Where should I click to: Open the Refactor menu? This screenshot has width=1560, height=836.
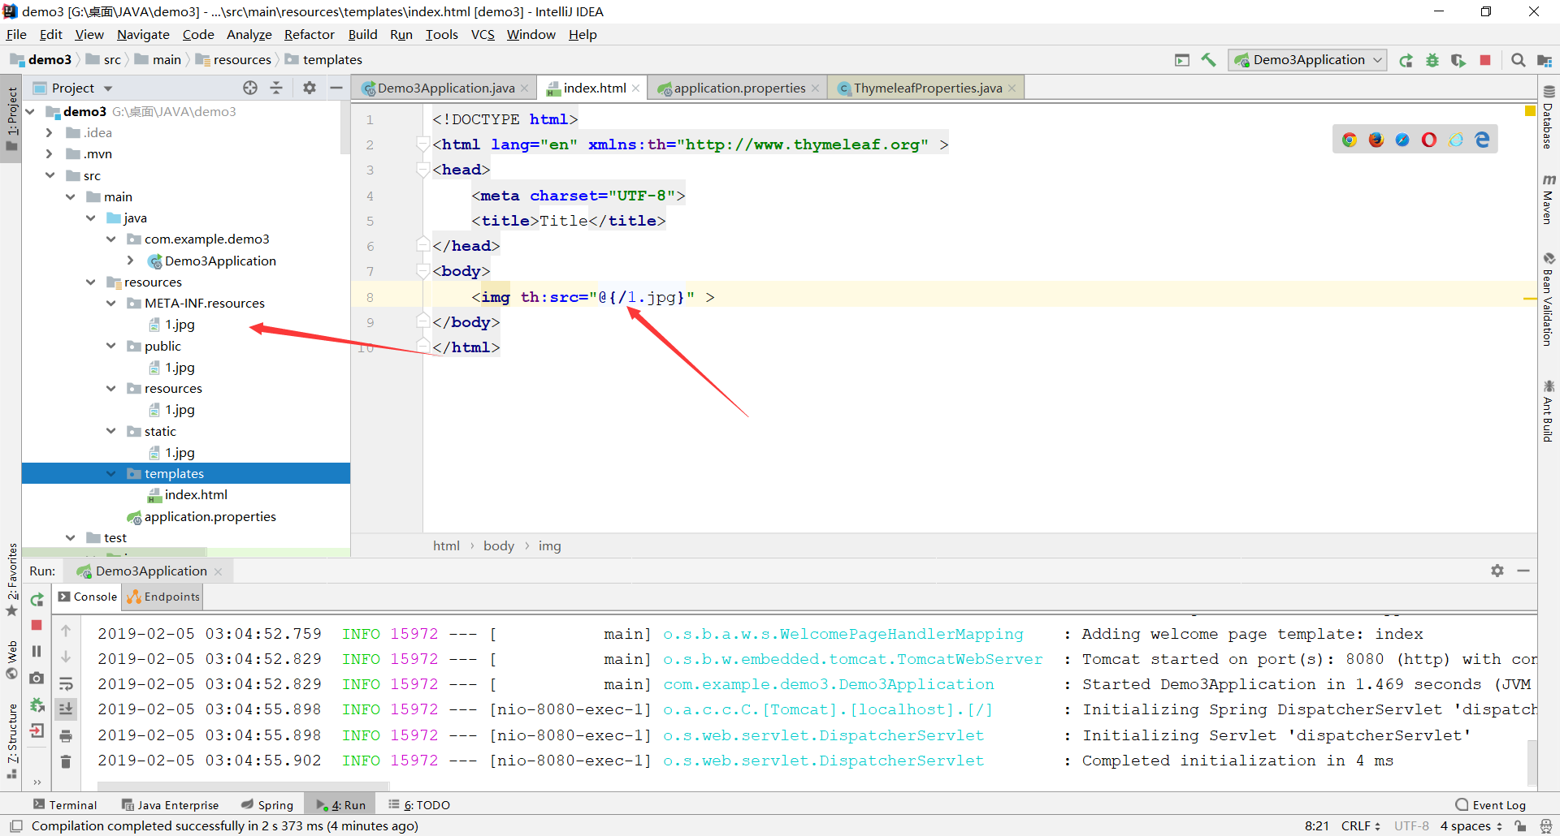pos(309,34)
